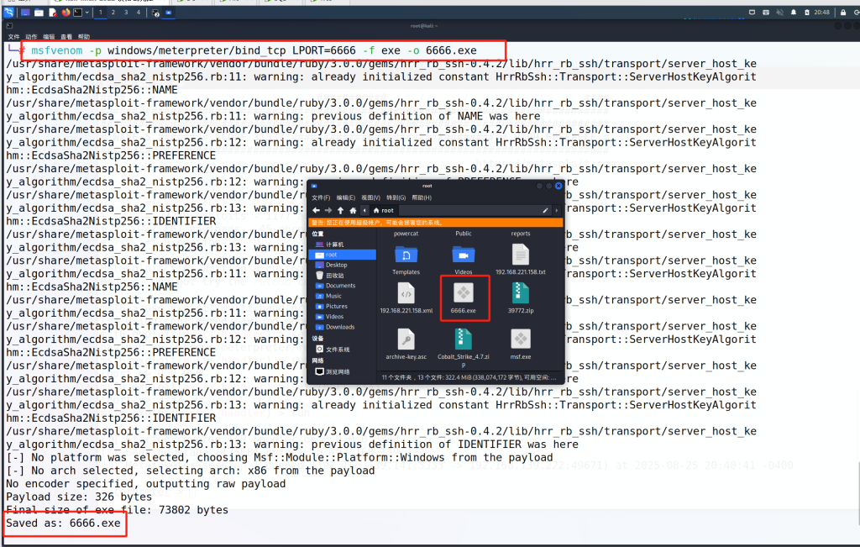
Task: Select Desktop in the sidebar
Action: [343, 265]
